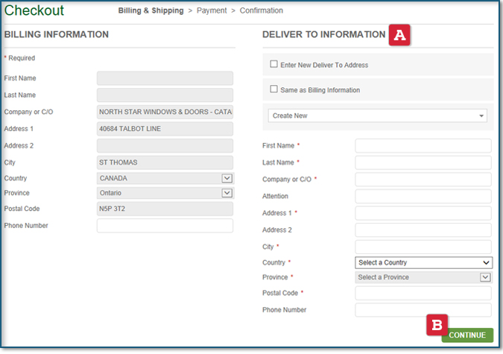Check Enter New Deliver To Address box
The height and width of the screenshot is (354, 503).
pyautogui.click(x=274, y=65)
